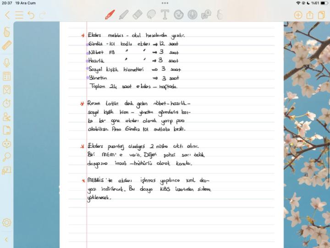Go back using the top-left chevron
330x248 pixels.
pyautogui.click(x=7, y=15)
